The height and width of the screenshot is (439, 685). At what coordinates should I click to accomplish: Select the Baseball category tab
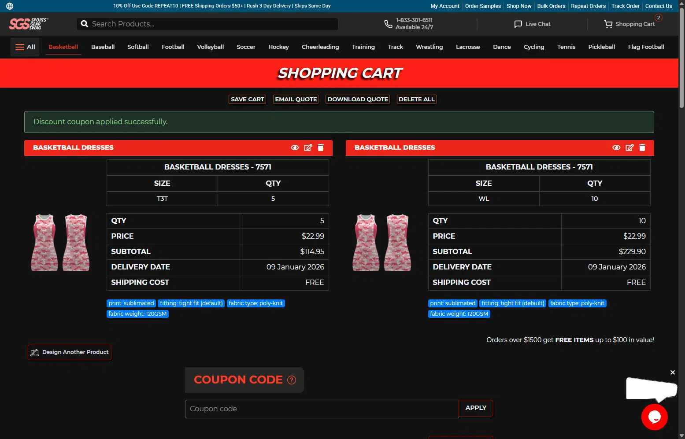click(103, 47)
